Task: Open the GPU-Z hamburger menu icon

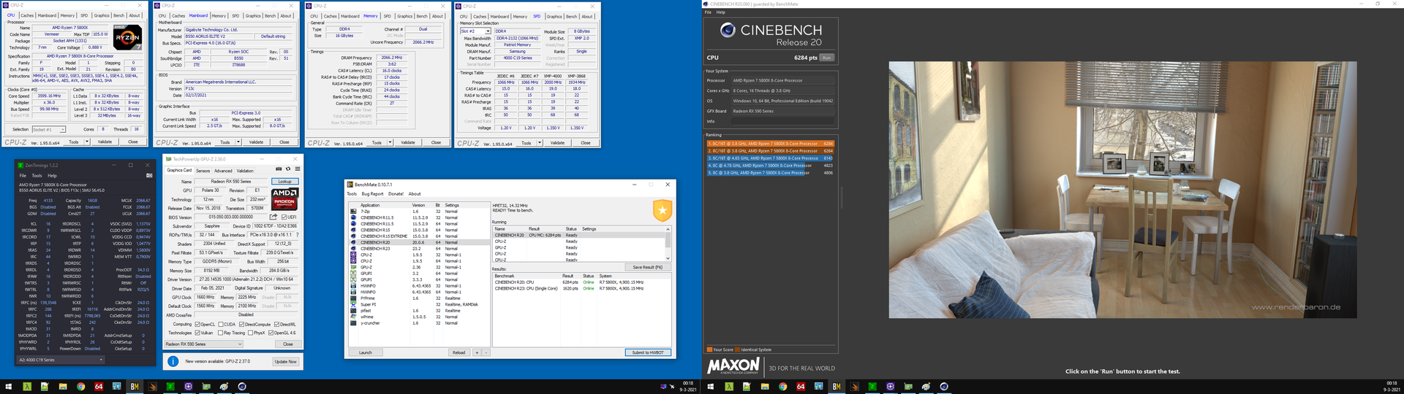Action: (298, 169)
